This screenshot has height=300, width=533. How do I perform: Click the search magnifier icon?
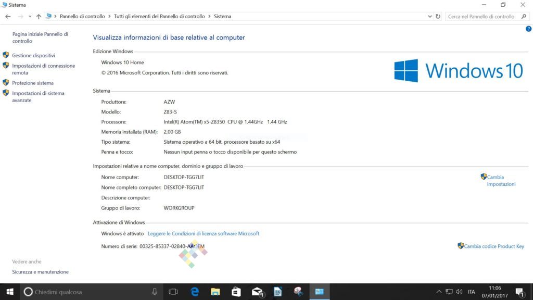pos(524,16)
